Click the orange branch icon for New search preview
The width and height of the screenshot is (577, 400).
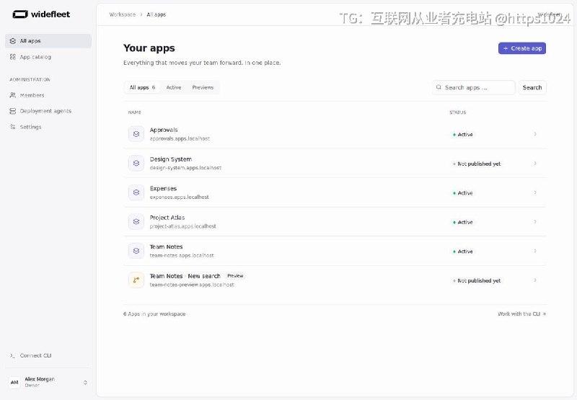(136, 280)
